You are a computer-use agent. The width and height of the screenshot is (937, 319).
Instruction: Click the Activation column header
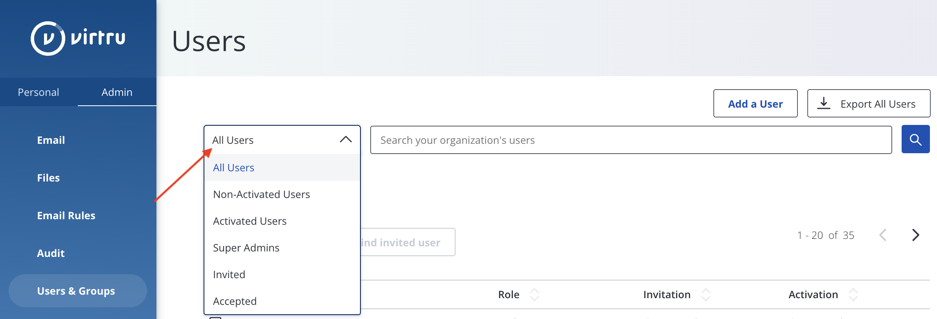[x=813, y=295]
